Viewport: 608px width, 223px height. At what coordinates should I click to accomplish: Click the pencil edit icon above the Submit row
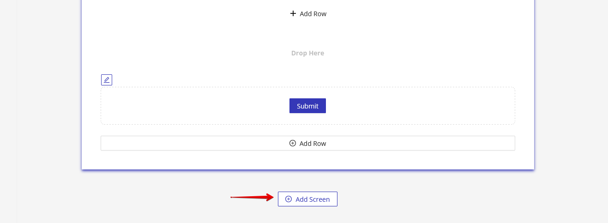(107, 80)
